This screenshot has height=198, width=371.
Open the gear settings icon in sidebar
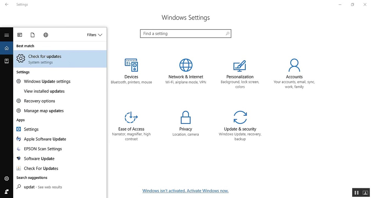tap(7, 178)
